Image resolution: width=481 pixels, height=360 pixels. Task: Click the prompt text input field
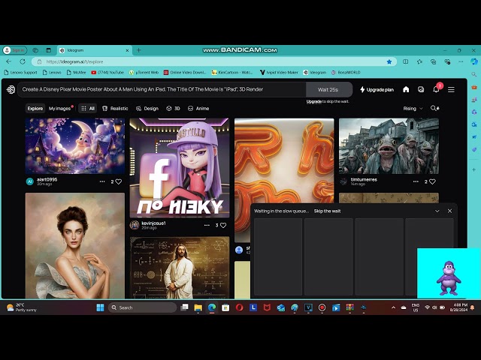(162, 89)
